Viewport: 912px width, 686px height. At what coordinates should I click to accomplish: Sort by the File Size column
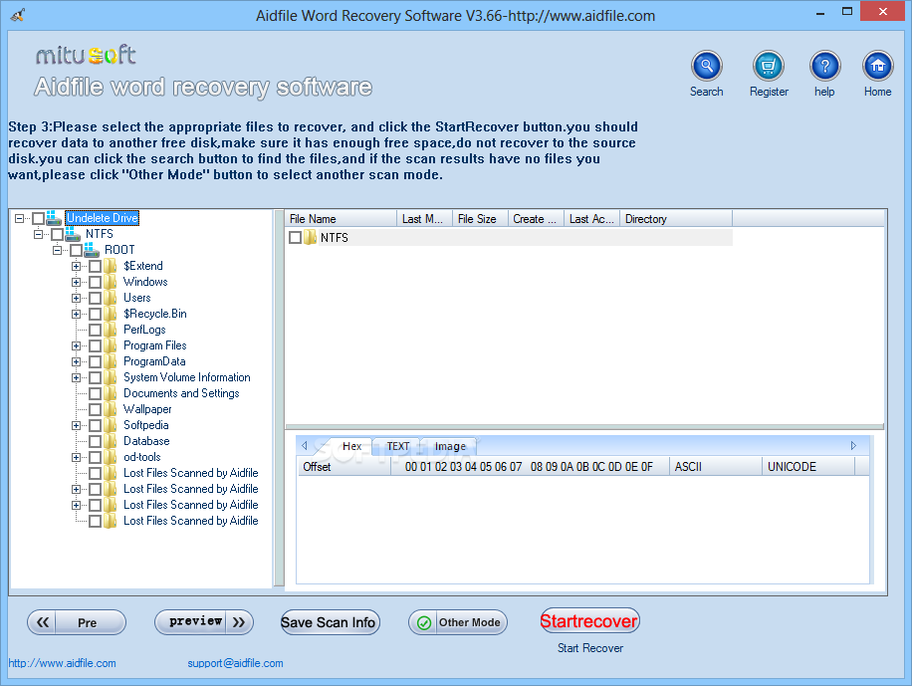pos(481,219)
